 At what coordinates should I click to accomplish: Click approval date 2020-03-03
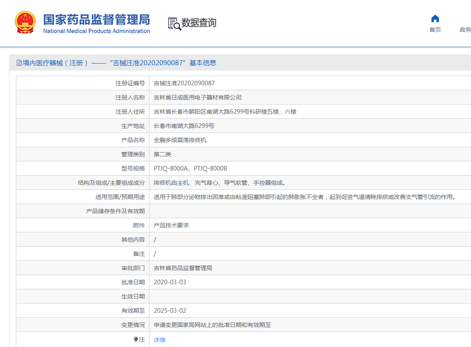pyautogui.click(x=170, y=282)
